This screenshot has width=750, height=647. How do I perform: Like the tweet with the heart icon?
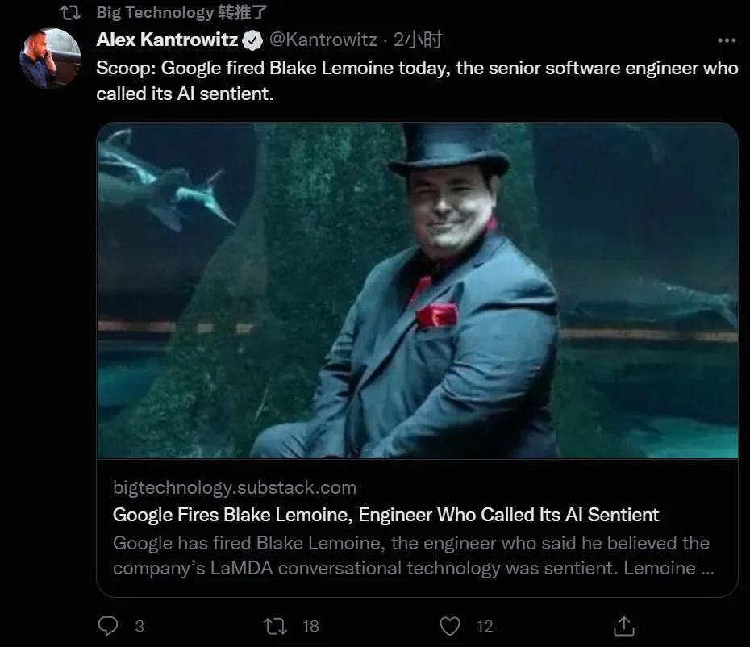tap(450, 626)
